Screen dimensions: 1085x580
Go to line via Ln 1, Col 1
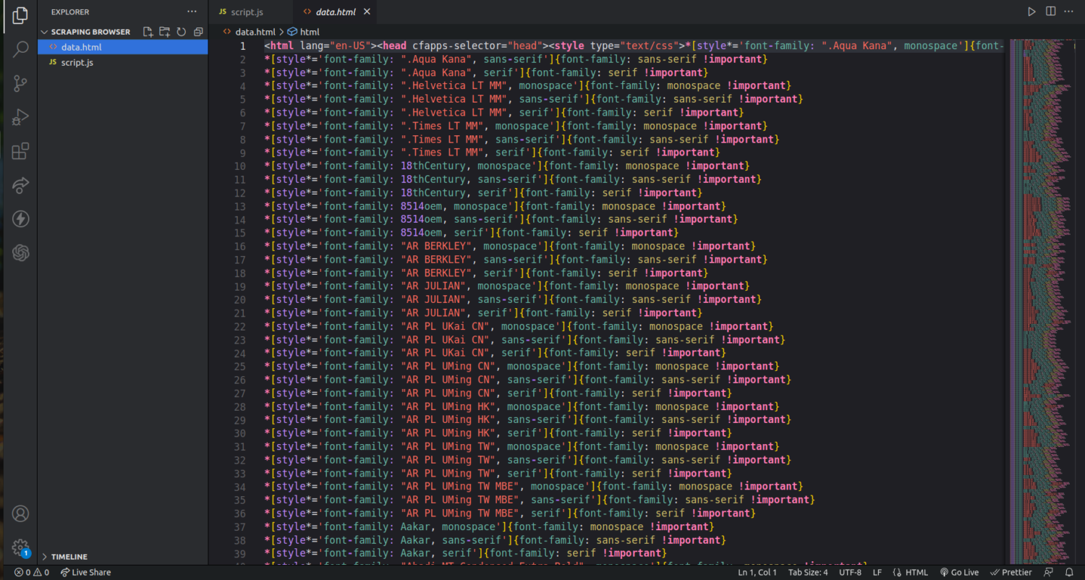tap(757, 572)
